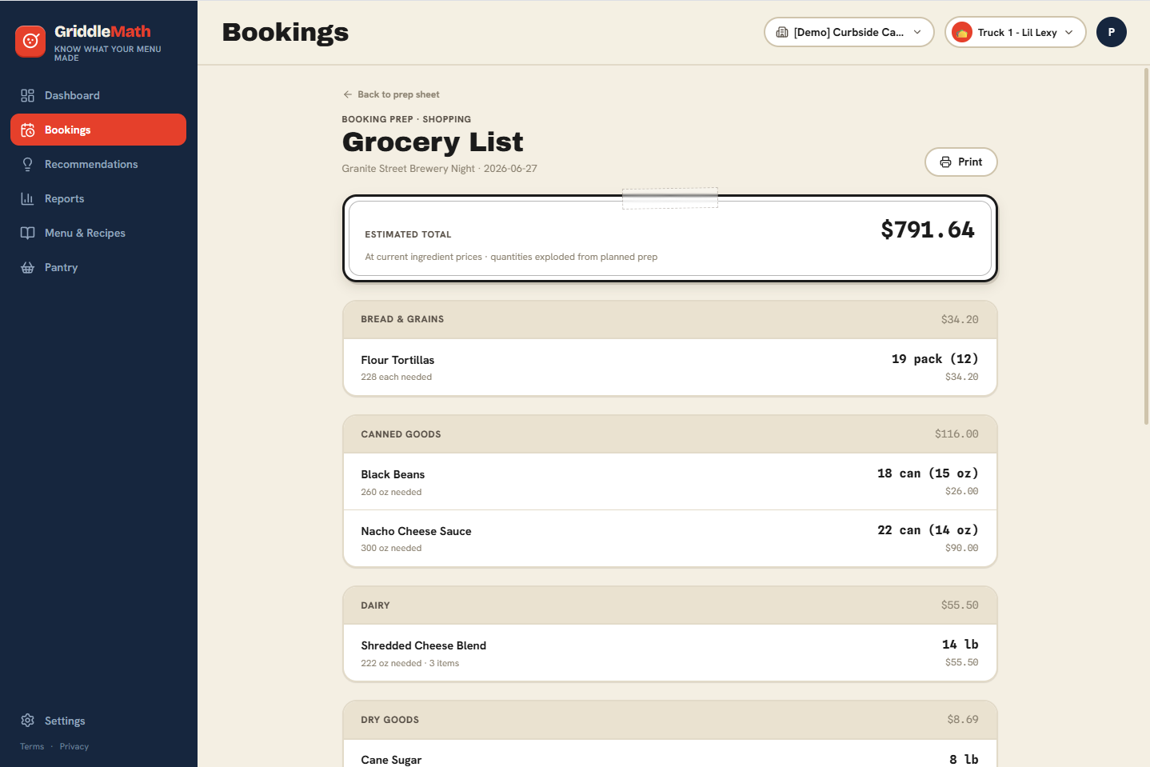Click the back arrow beside prep sheet
This screenshot has width=1150, height=767.
(348, 94)
